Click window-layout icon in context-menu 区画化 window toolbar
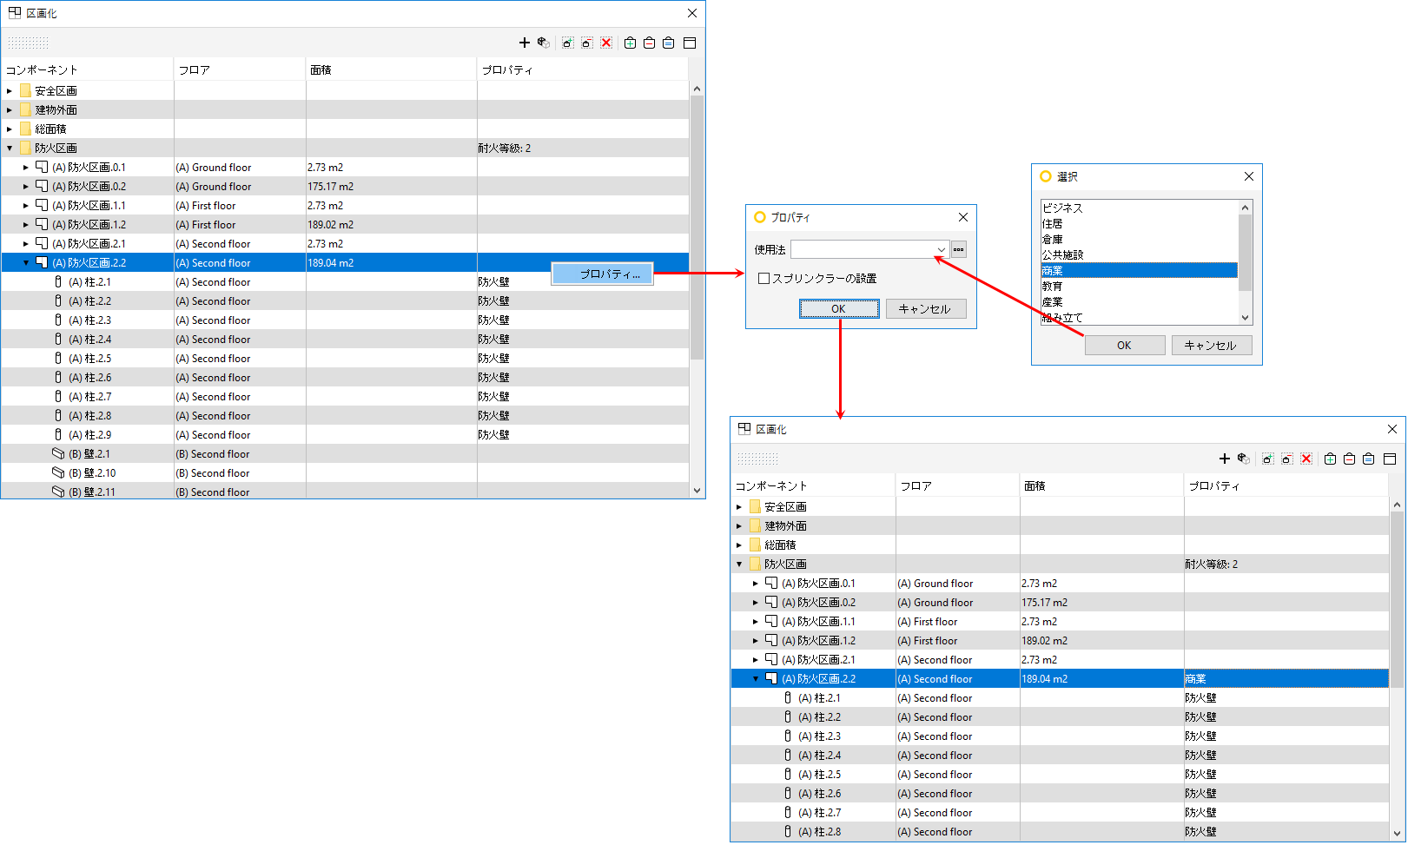This screenshot has width=1408, height=845. pyautogui.click(x=690, y=43)
